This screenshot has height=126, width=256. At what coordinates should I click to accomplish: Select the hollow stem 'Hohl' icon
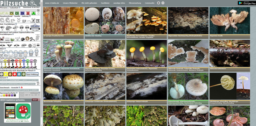coord(36,52)
